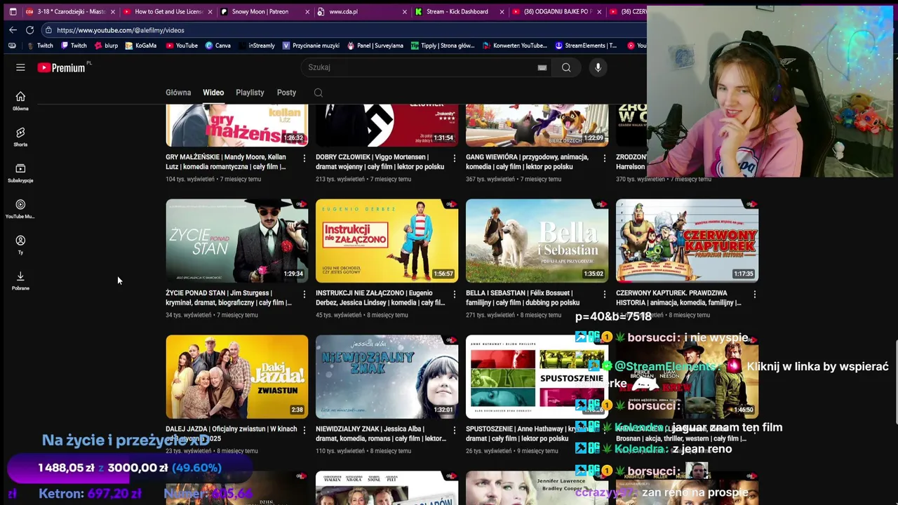Click the page vertical scrollbar

895,381
